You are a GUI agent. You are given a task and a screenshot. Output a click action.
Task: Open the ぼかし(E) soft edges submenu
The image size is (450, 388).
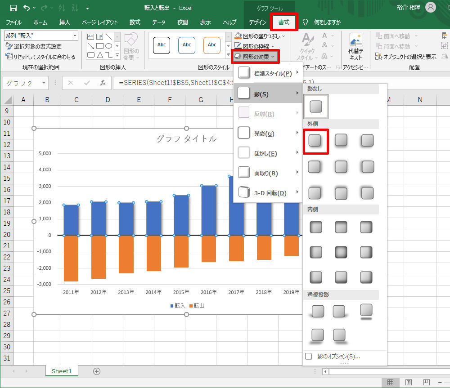tap(268, 153)
